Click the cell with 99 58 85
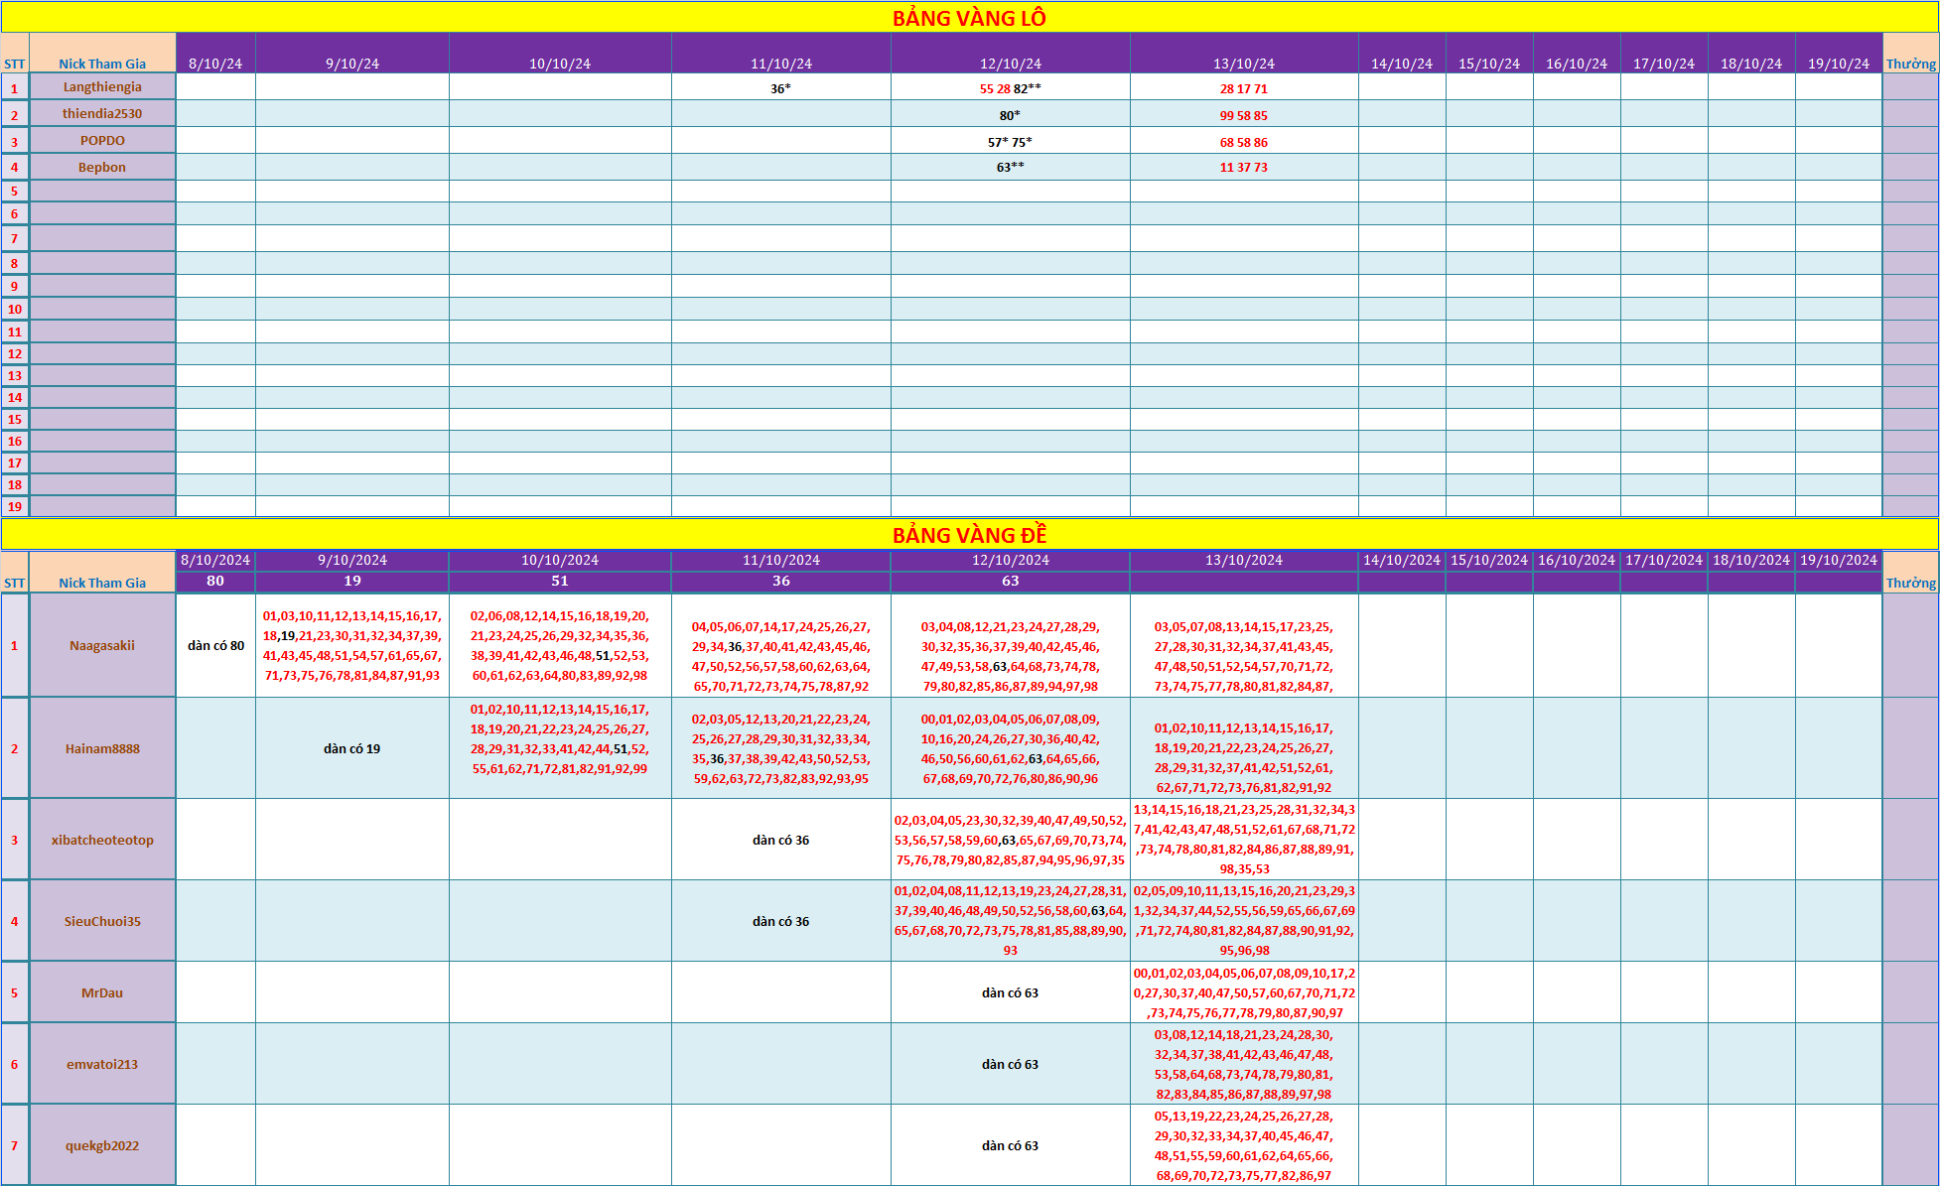1940x1186 pixels. (x=1243, y=115)
